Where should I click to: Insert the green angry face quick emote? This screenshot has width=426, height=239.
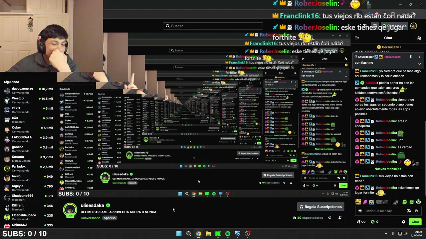[412, 202]
